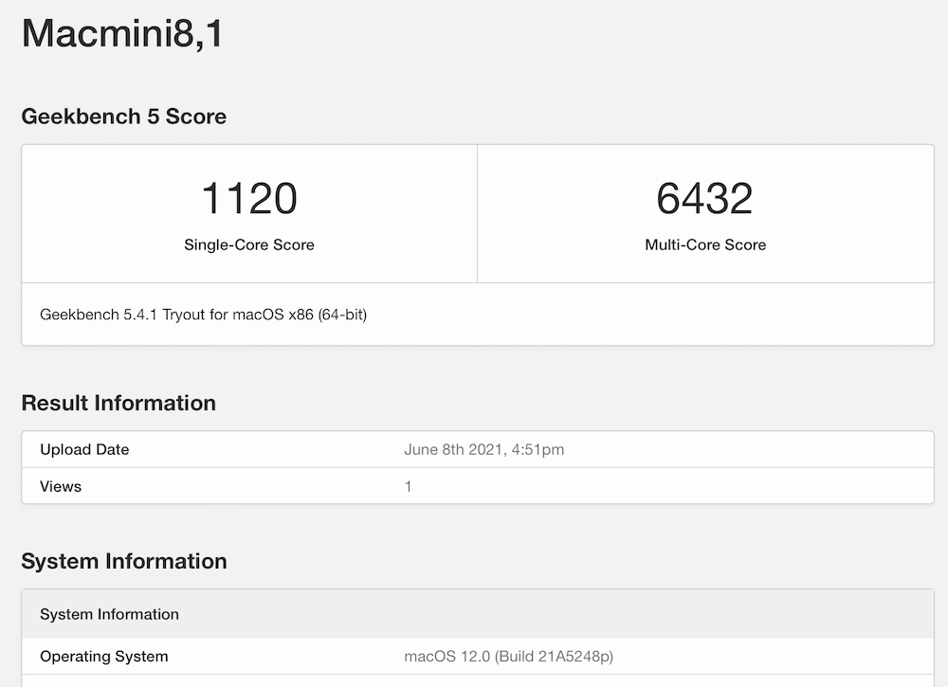Click the Multi-Core Score label
Image resolution: width=948 pixels, height=687 pixels.
[x=705, y=244]
